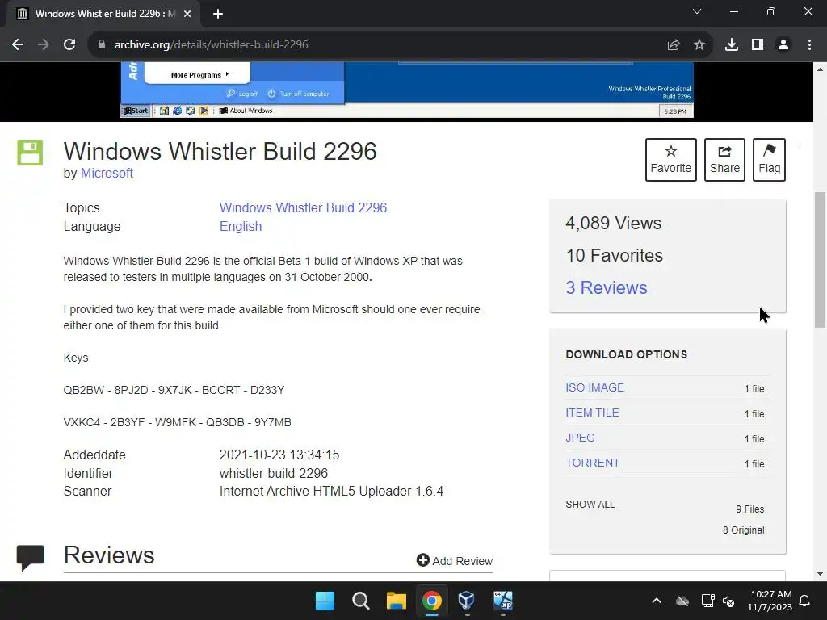
Task: Share this page from address bar
Action: [673, 45]
